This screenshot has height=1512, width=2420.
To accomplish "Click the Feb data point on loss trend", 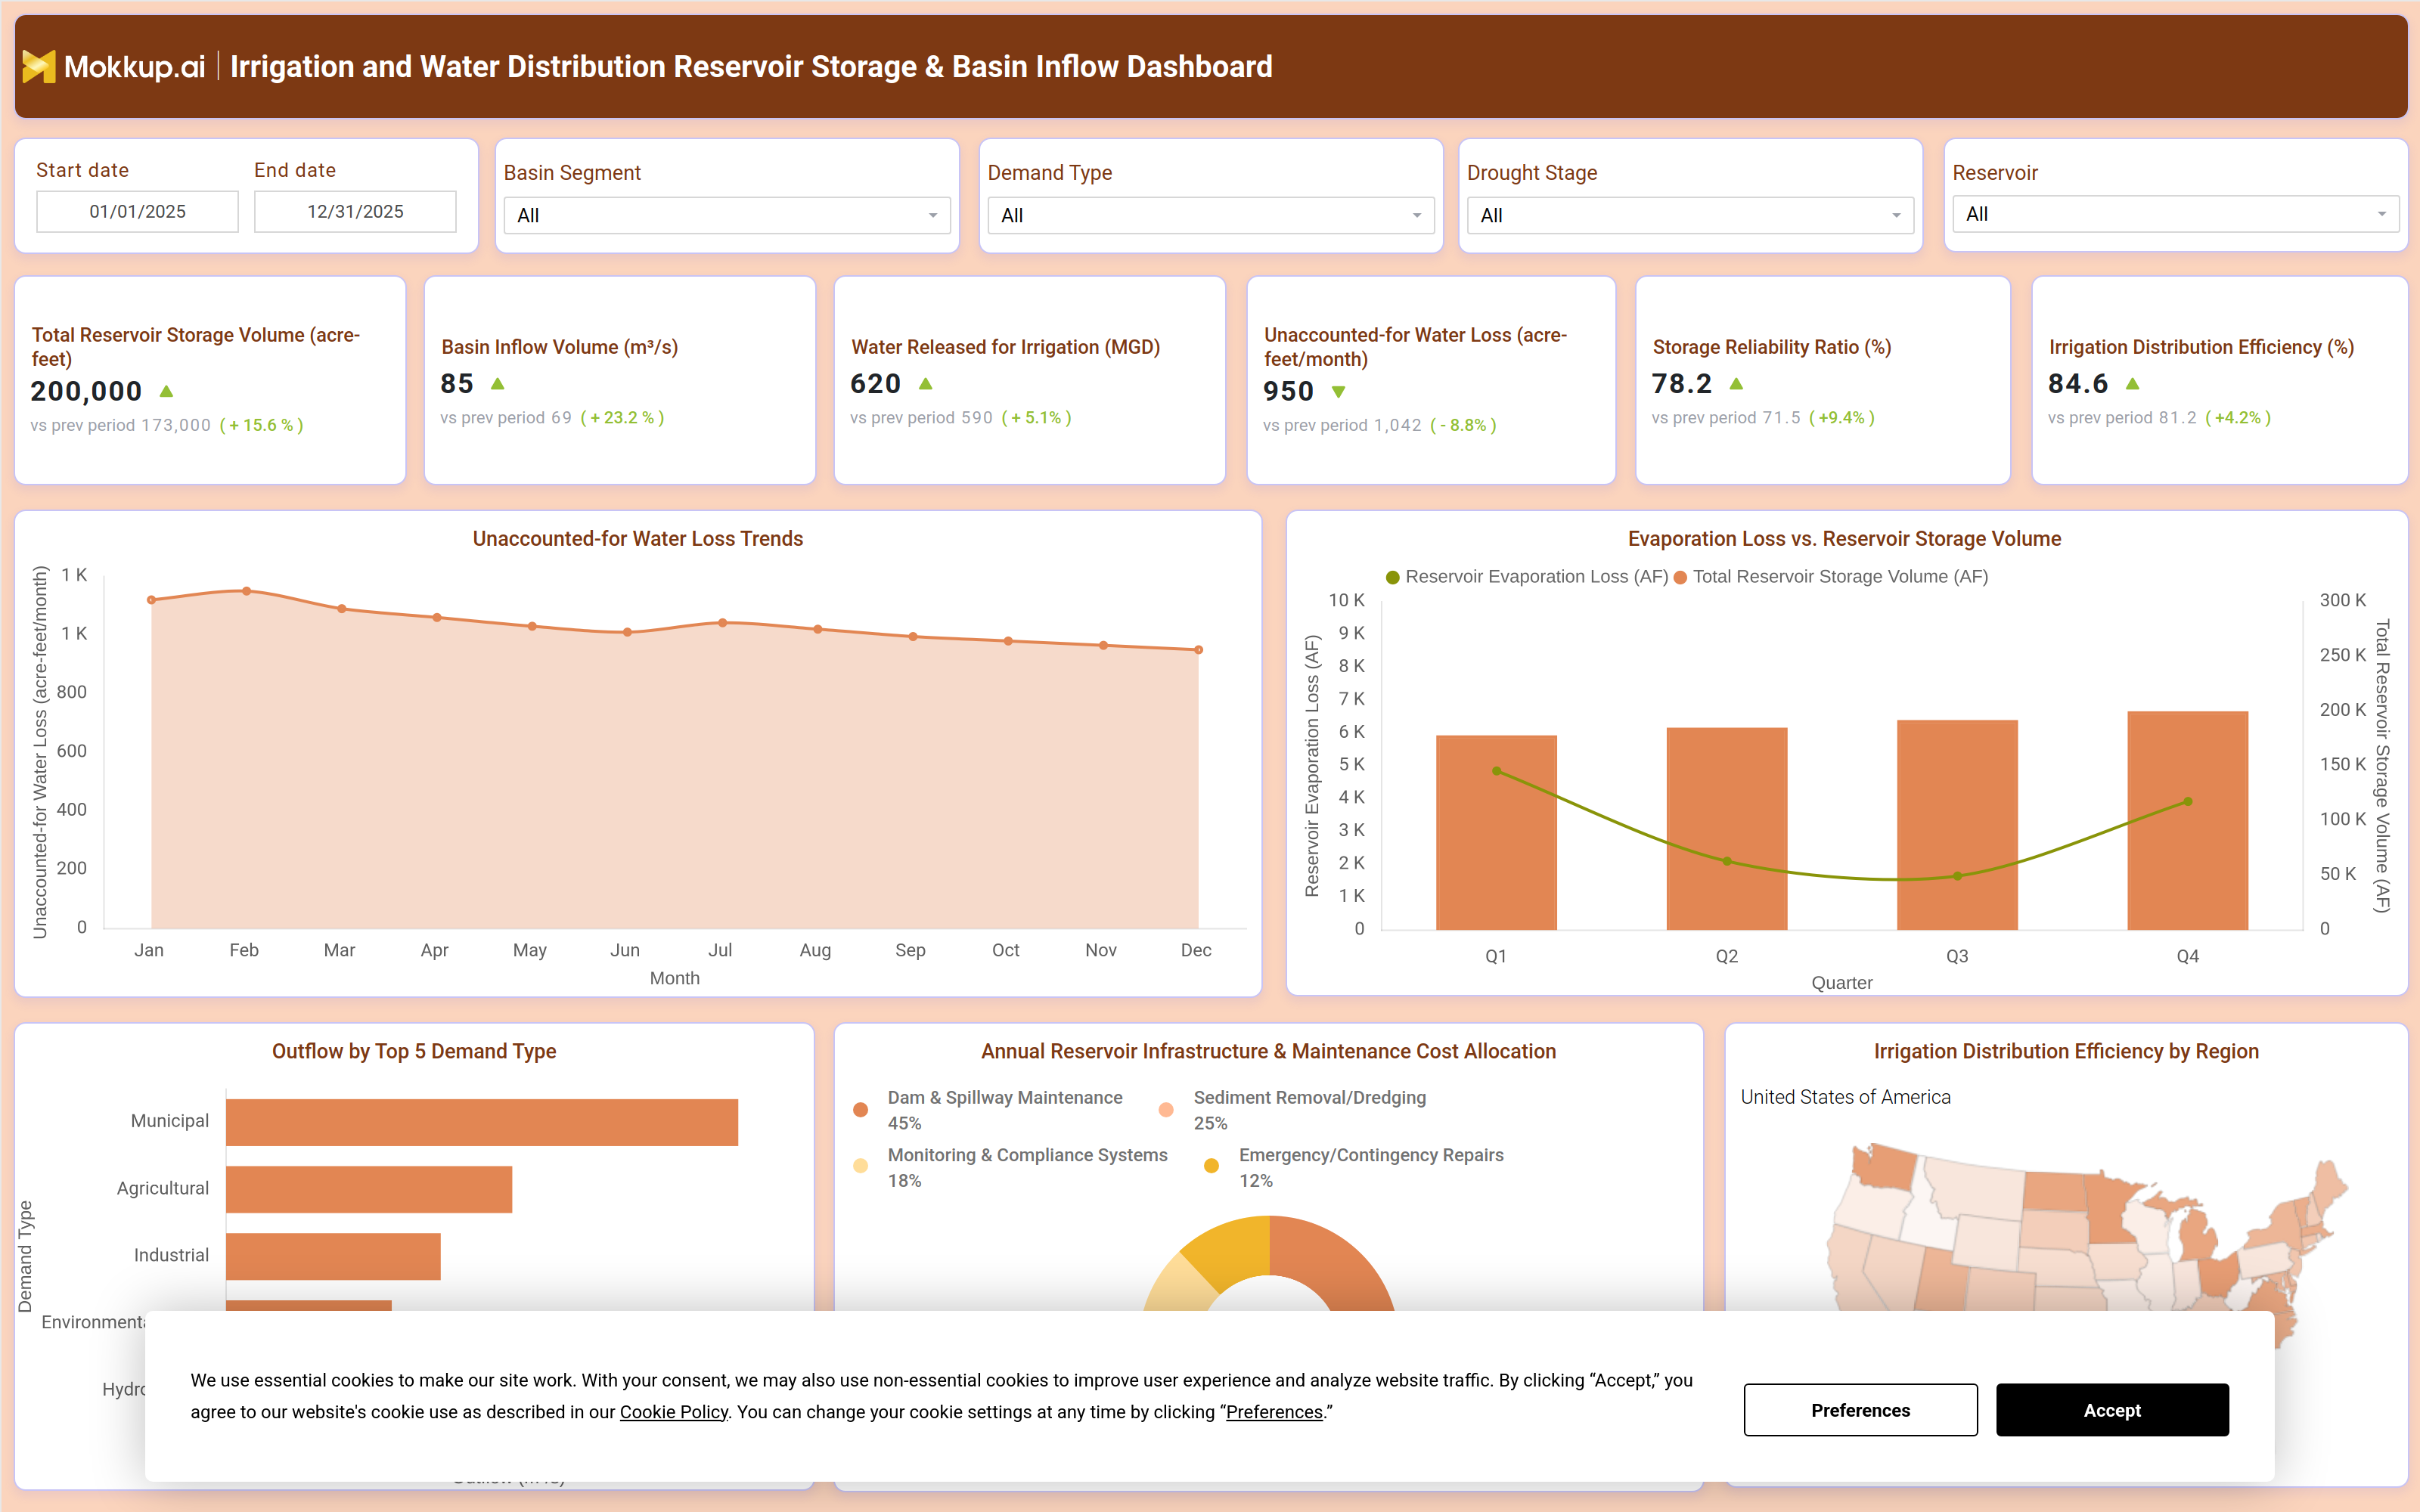I will pos(246,591).
